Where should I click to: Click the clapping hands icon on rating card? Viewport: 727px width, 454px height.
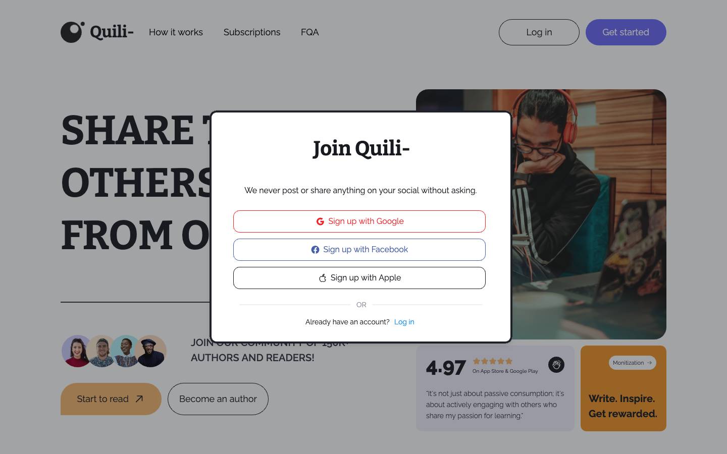point(556,365)
